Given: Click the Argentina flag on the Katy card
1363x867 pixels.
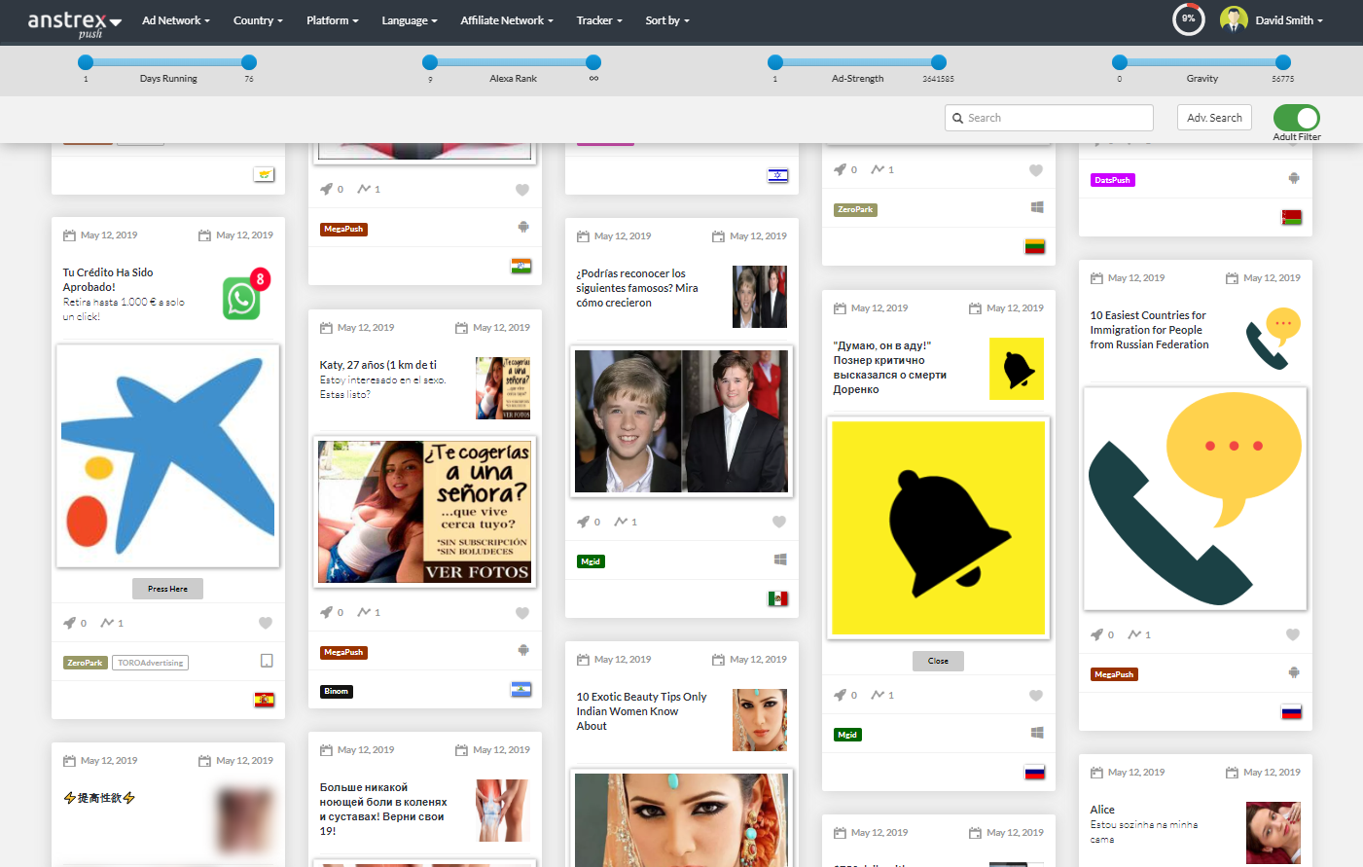Looking at the screenshot, I should [x=520, y=689].
